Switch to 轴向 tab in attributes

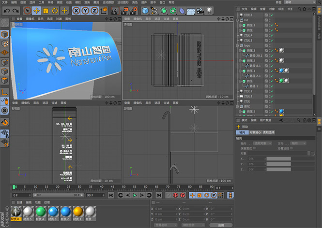242,132
